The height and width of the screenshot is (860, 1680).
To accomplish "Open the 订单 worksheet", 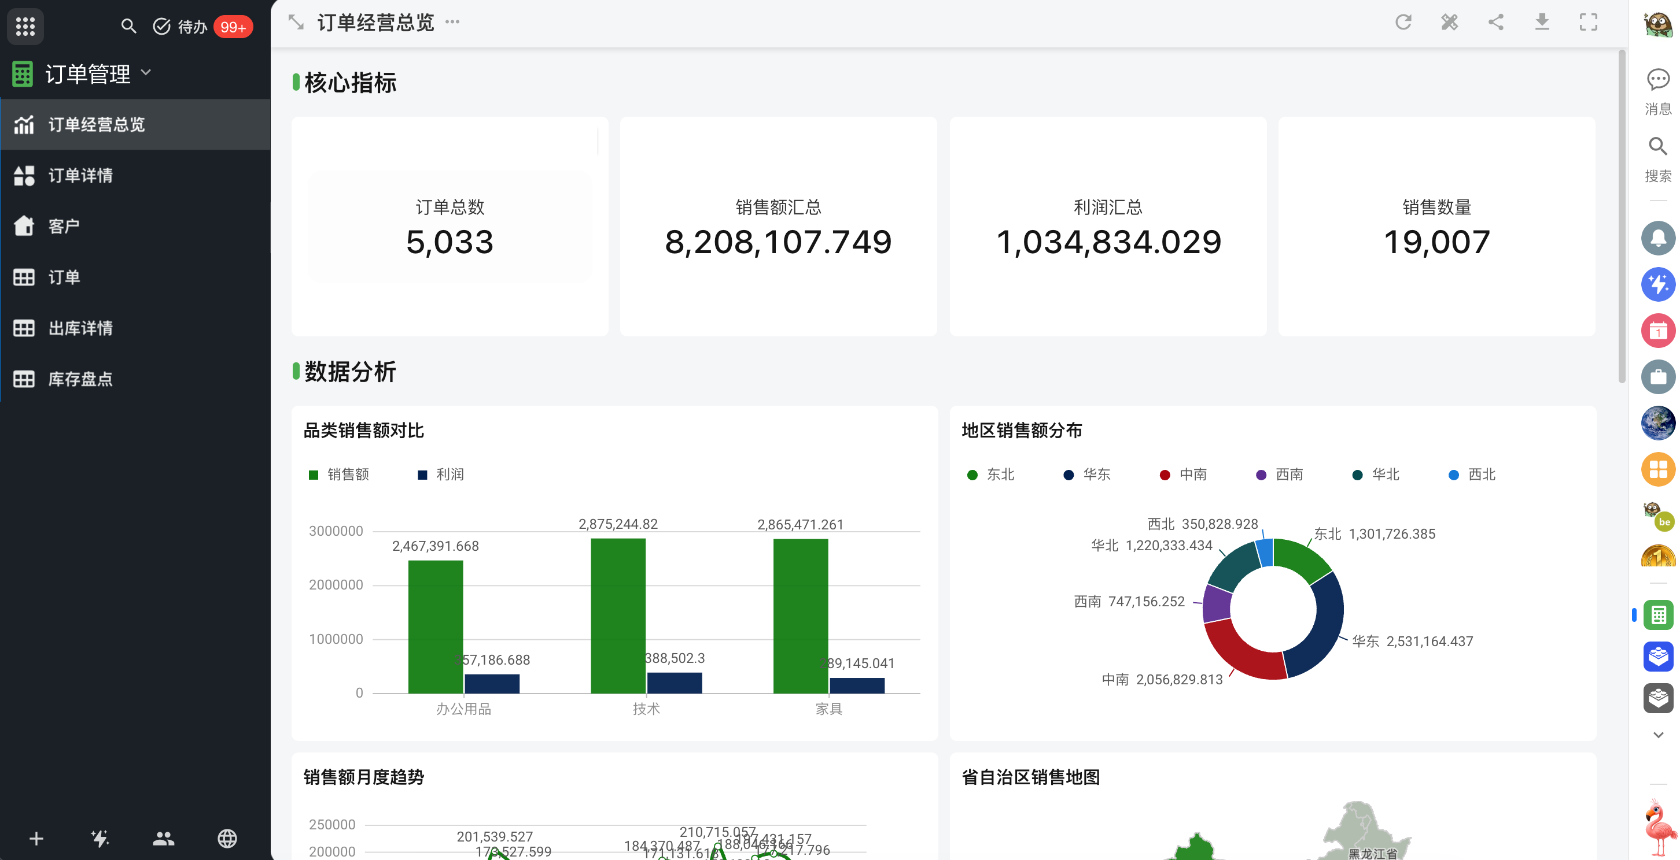I will click(x=135, y=277).
